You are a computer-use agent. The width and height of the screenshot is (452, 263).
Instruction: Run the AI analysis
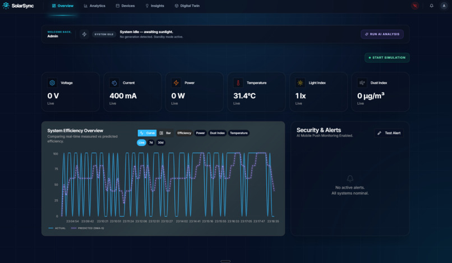(382, 34)
